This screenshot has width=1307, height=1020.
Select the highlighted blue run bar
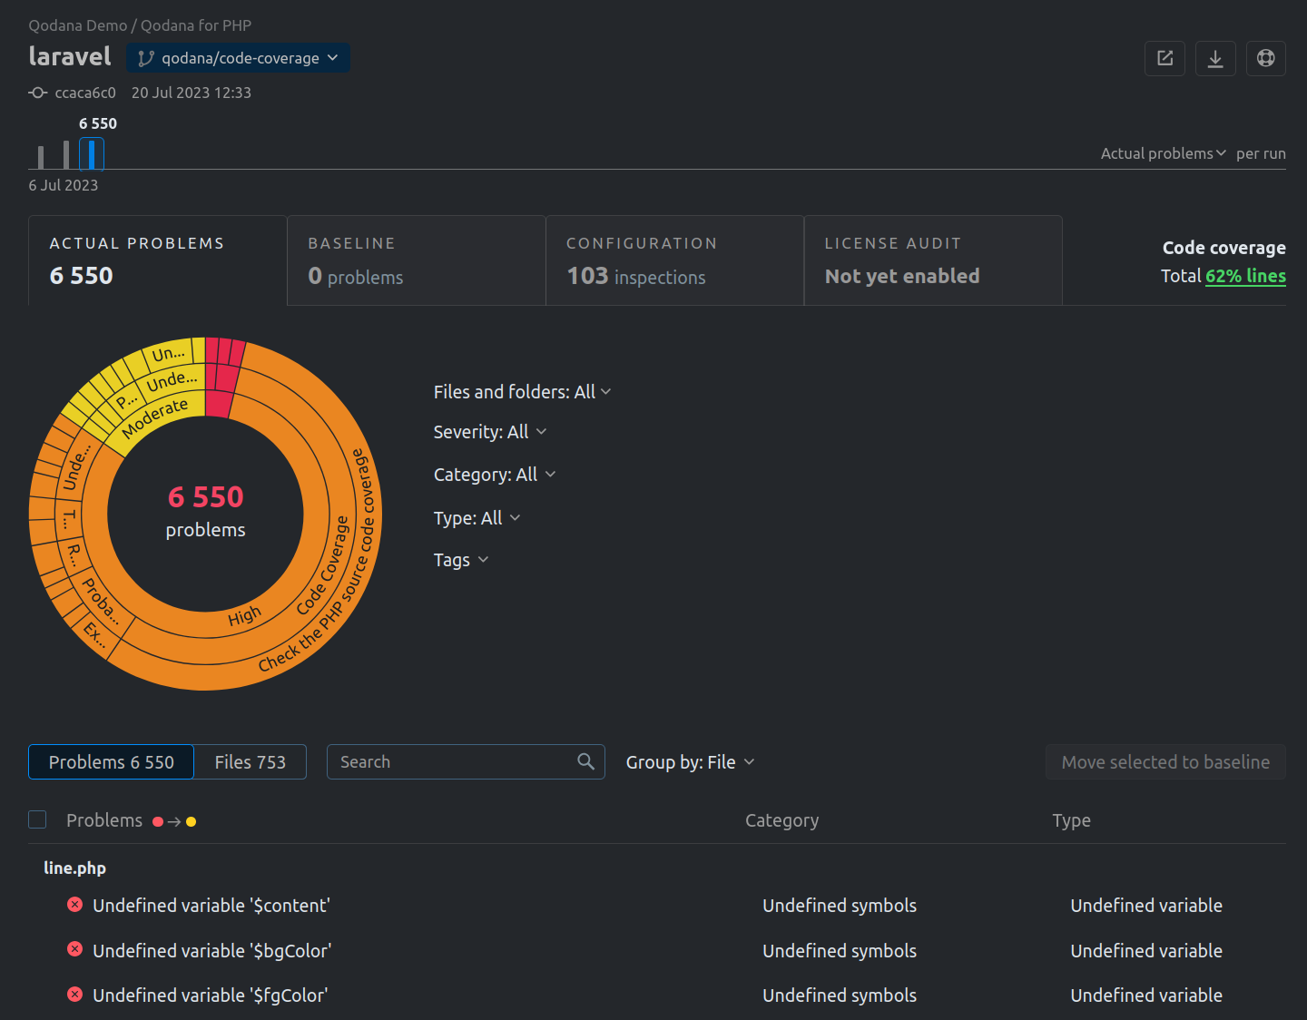point(92,154)
